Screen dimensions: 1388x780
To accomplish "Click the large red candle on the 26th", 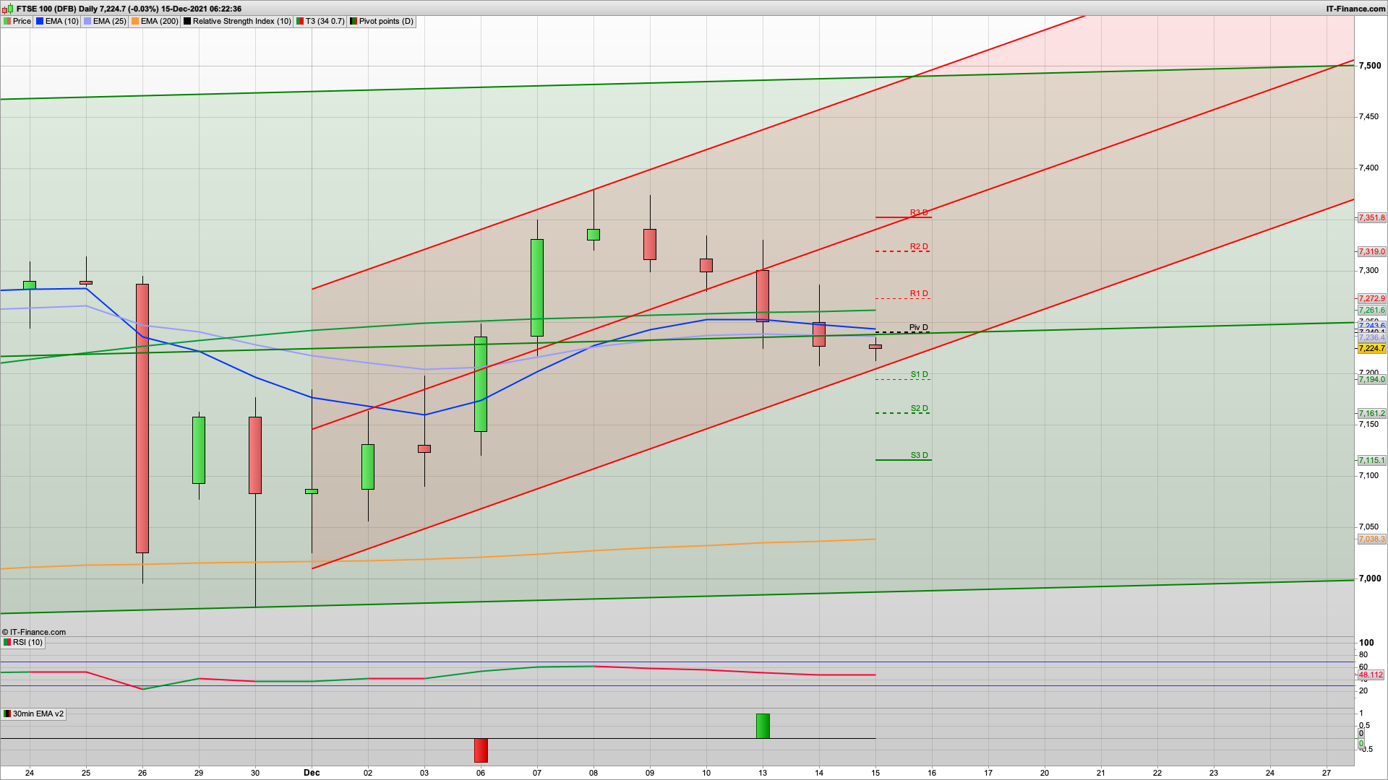I will pyautogui.click(x=142, y=418).
